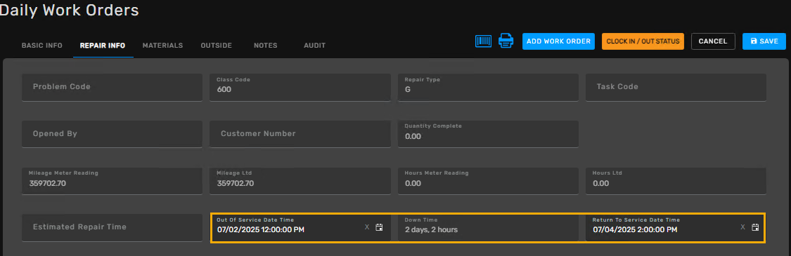The height and width of the screenshot is (256, 791).
Task: Switch to the Basic Info tab
Action: pos(42,46)
